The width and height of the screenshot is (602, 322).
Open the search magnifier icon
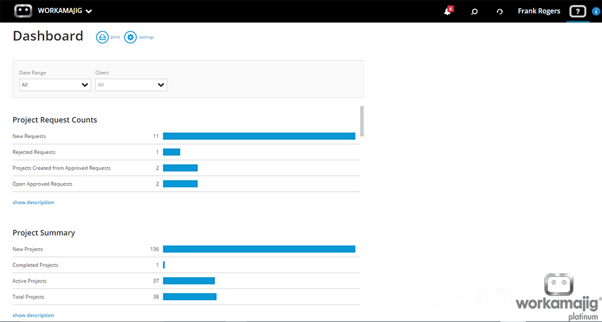474,11
